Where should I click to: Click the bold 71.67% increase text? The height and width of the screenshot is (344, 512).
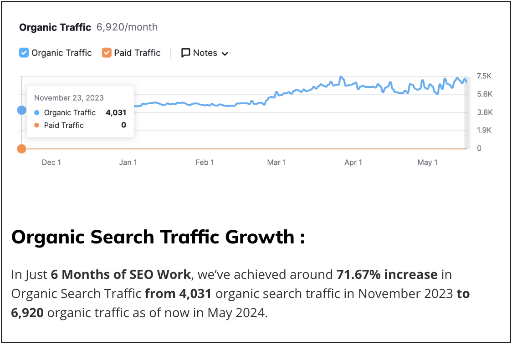[x=387, y=275]
